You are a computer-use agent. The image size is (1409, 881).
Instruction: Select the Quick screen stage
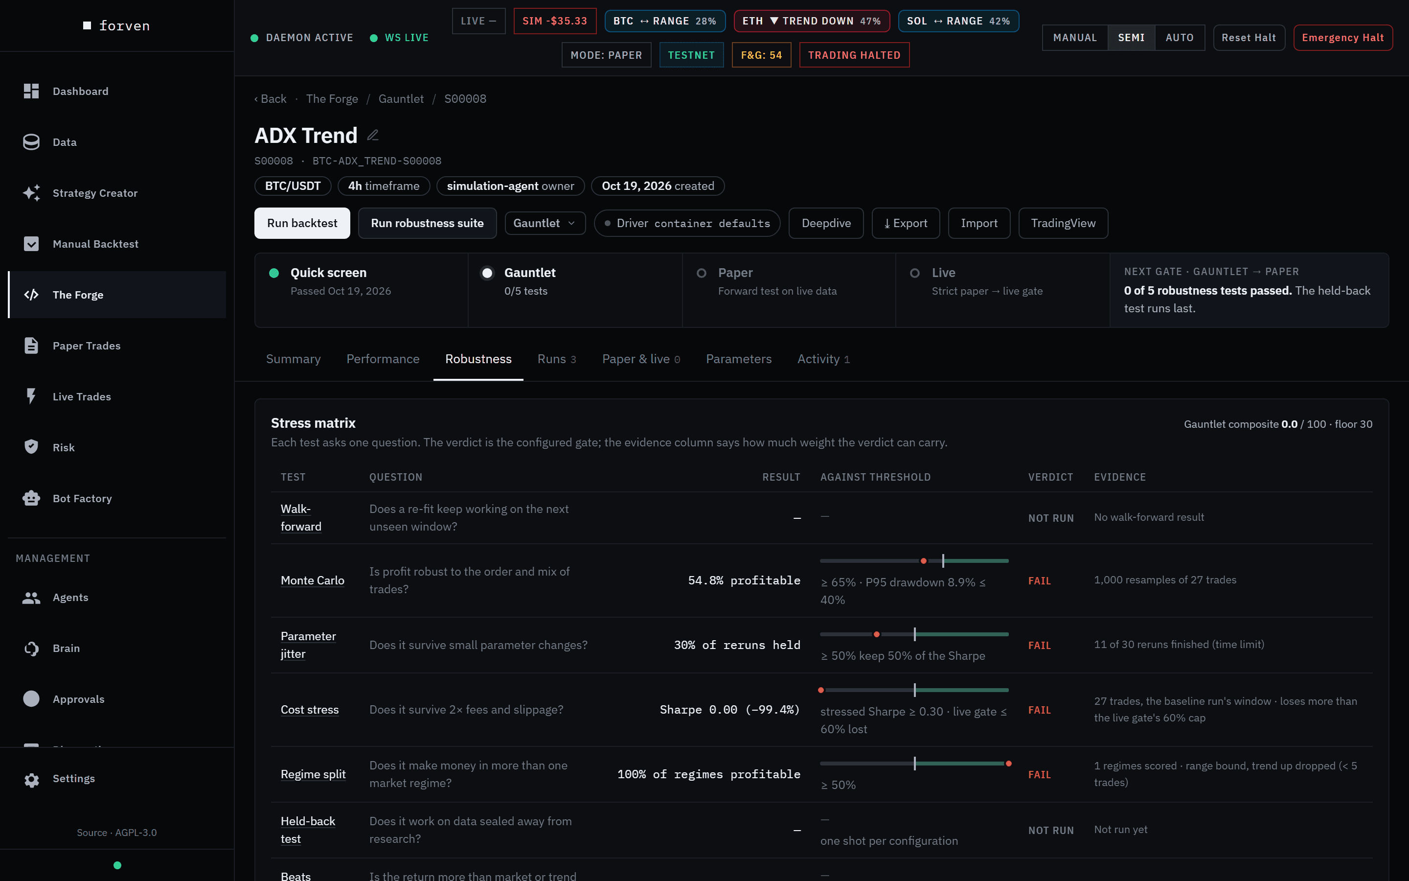361,290
